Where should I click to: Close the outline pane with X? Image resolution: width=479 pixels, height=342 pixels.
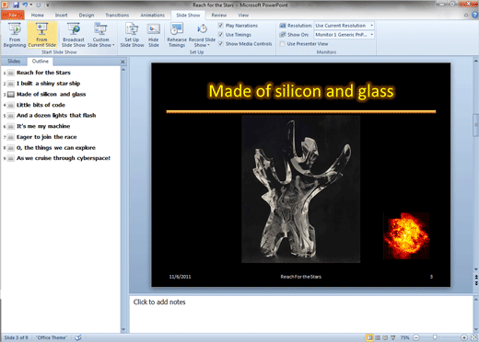(123, 62)
